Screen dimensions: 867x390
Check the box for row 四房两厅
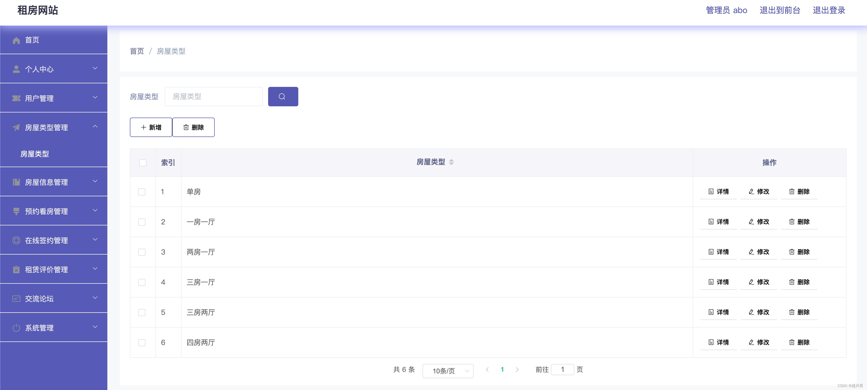(142, 342)
